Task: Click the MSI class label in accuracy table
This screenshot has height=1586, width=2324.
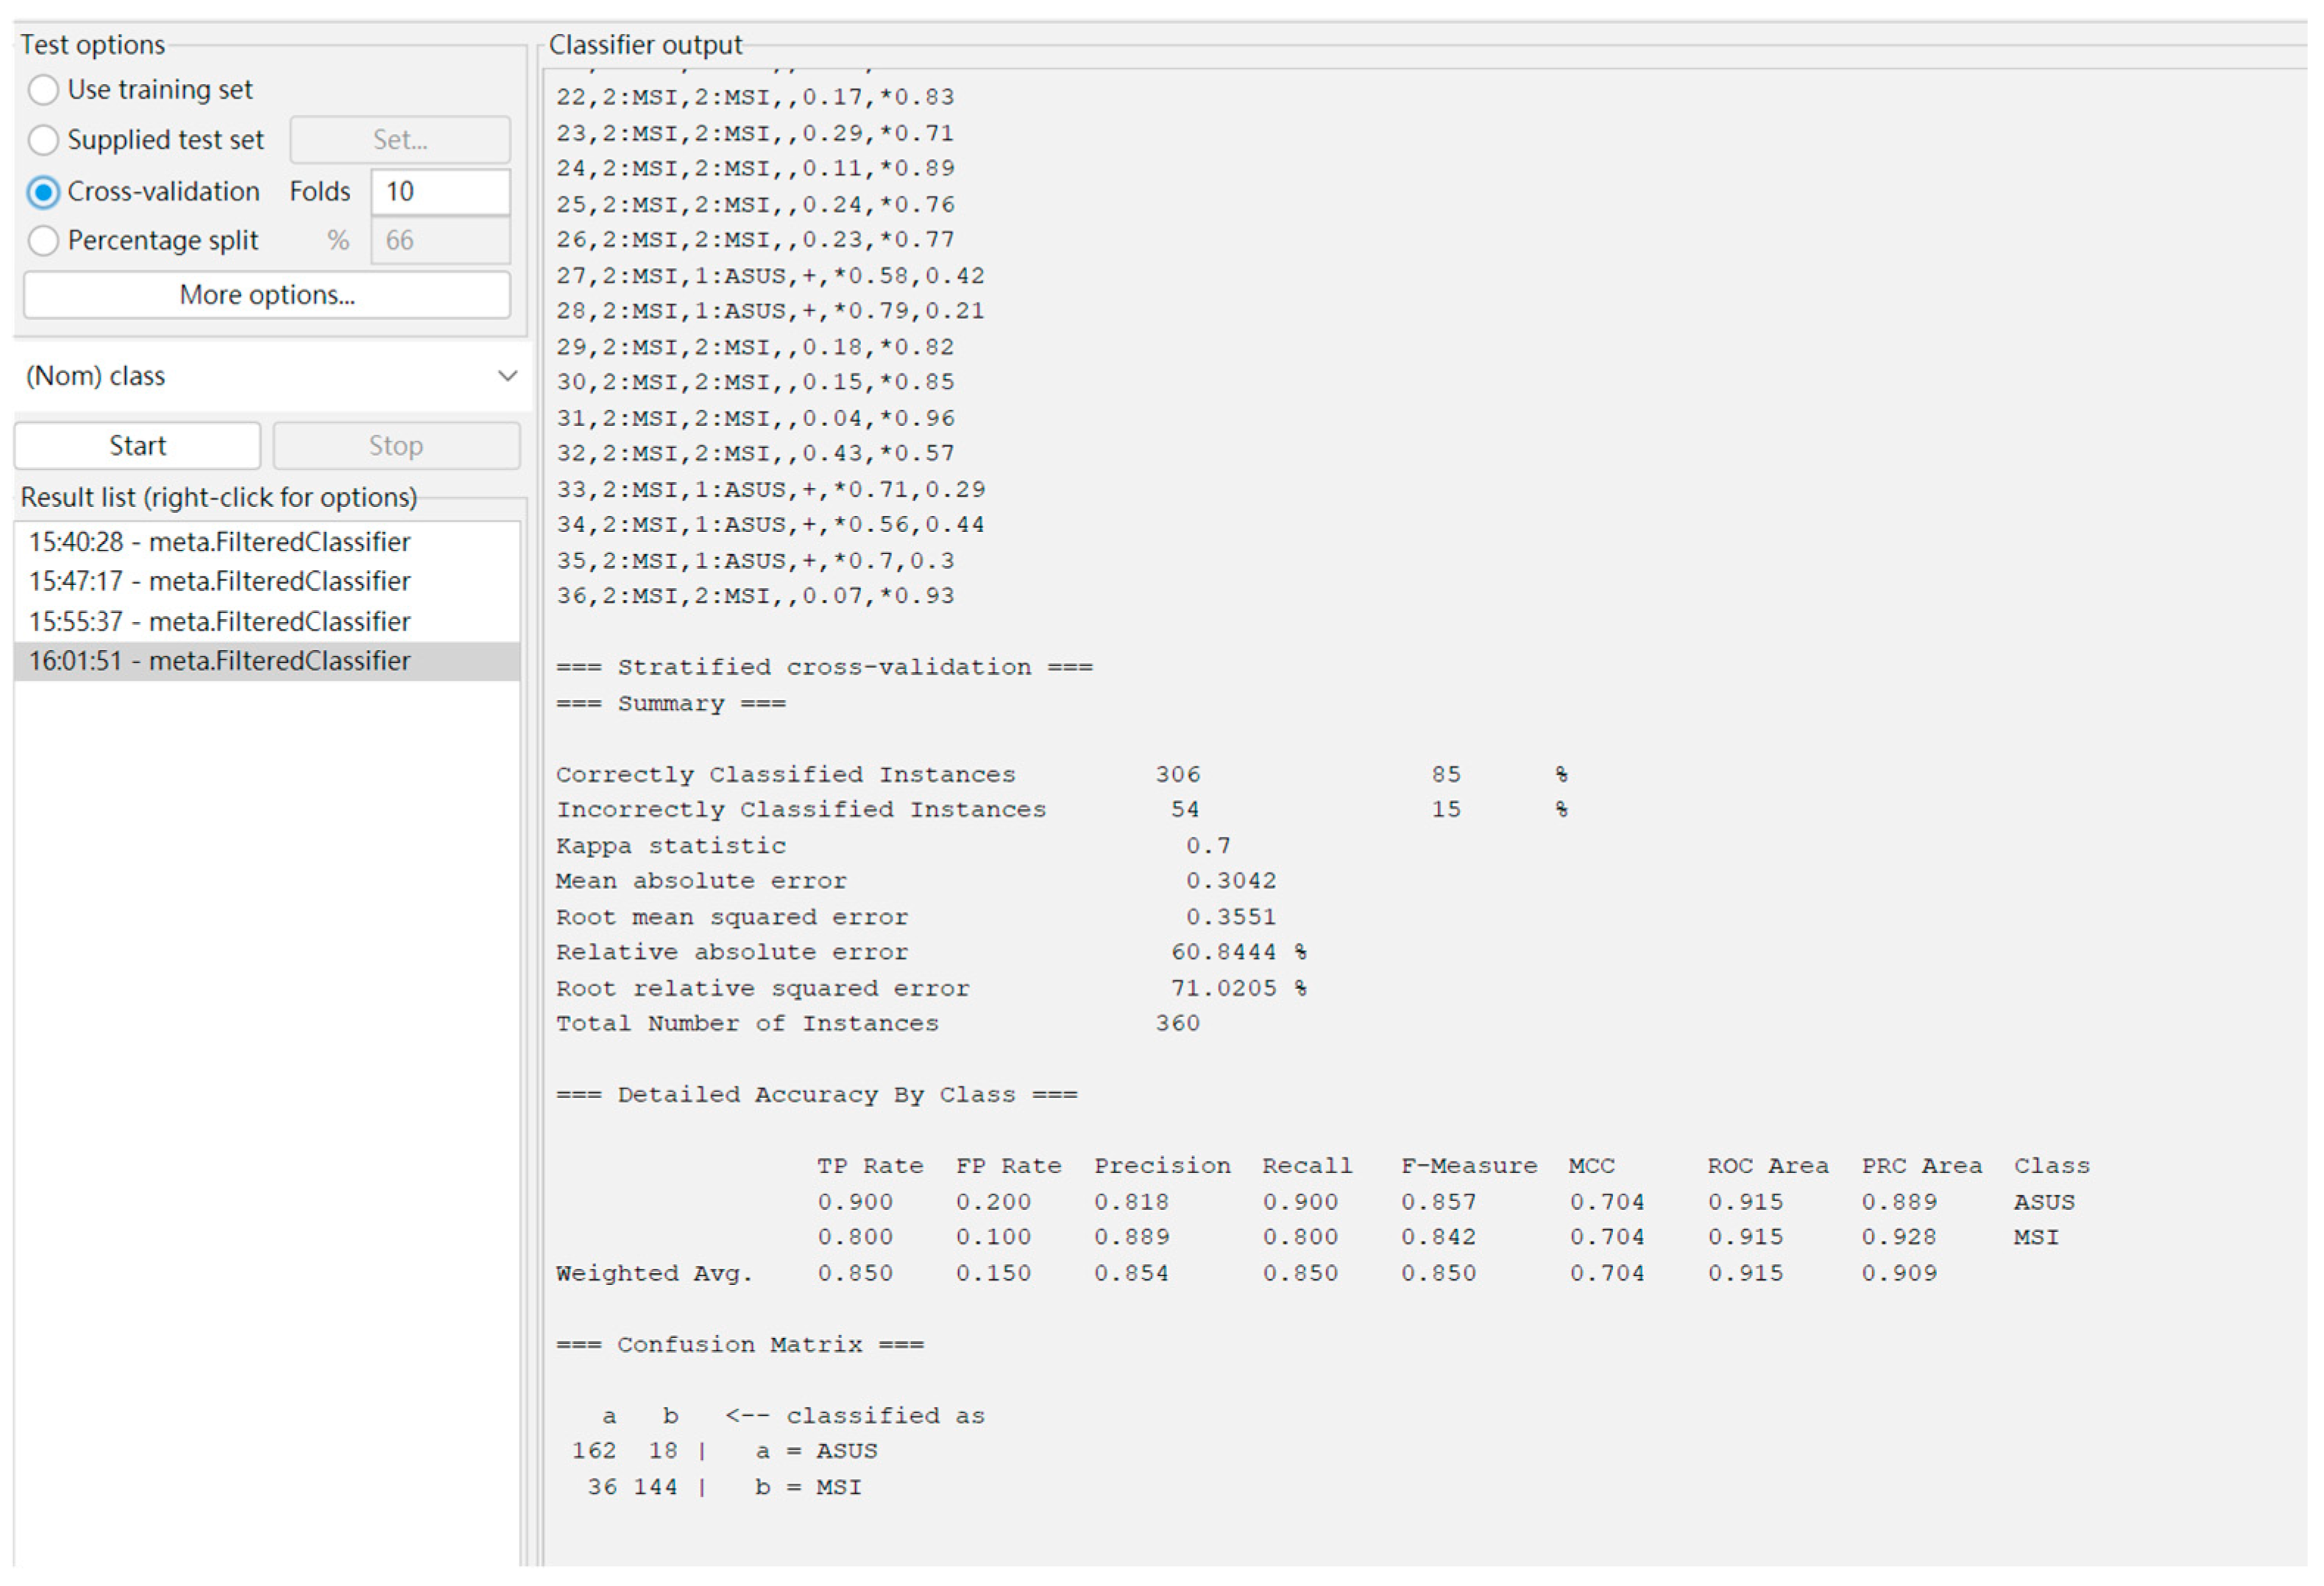Action: point(2036,1238)
